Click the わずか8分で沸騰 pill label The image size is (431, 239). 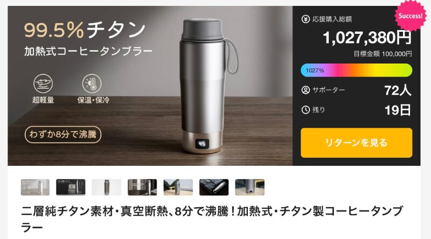tap(63, 135)
